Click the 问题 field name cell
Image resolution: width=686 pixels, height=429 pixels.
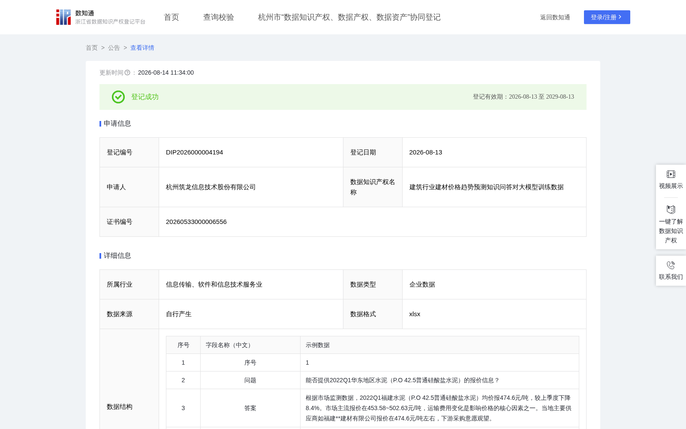250,380
